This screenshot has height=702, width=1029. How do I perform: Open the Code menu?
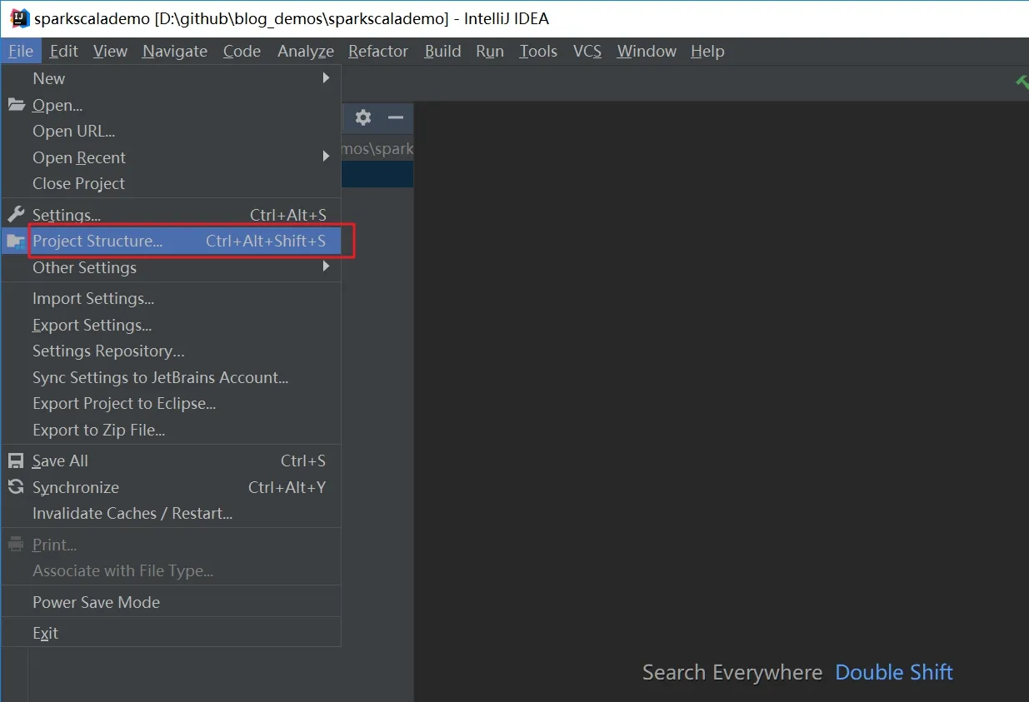coord(242,51)
